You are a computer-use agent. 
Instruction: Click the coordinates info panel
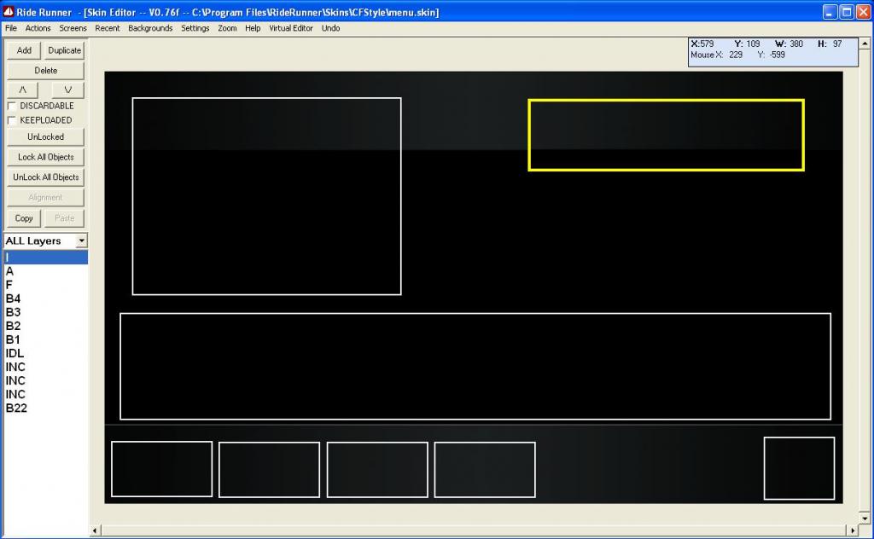[x=772, y=52]
